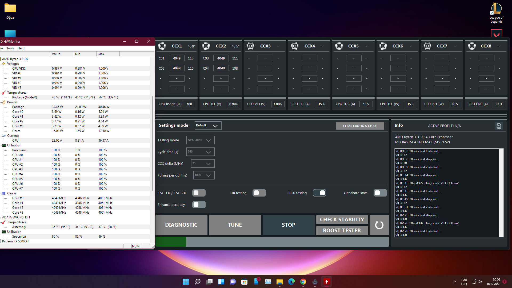
Task: Click CLEAR CONFIG & CLOSE button
Action: 360,126
